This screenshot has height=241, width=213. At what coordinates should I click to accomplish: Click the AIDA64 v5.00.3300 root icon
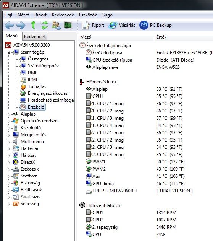click(x=8, y=45)
